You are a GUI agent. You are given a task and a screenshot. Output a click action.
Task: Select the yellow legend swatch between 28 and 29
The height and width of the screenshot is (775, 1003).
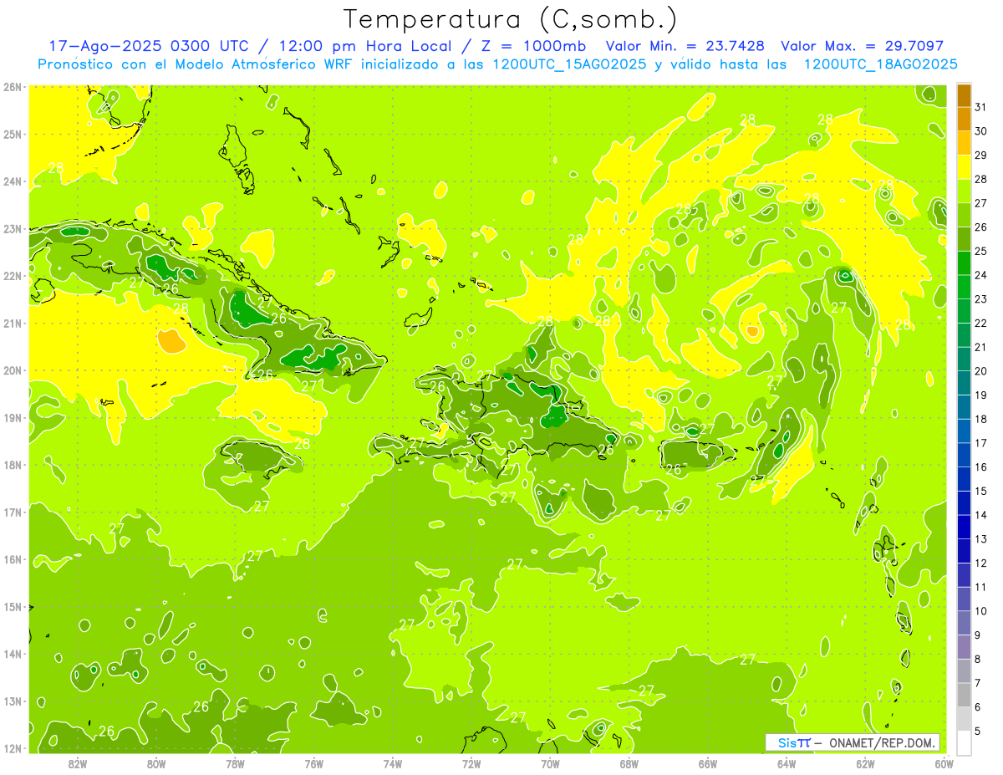pyautogui.click(x=964, y=167)
